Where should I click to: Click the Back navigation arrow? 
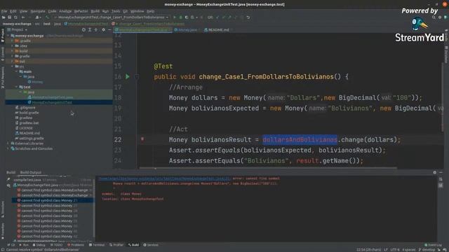pyautogui.click(x=23, y=17)
